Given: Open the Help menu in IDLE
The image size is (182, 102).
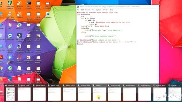Looking at the screenshot, I should (x=112, y=10).
